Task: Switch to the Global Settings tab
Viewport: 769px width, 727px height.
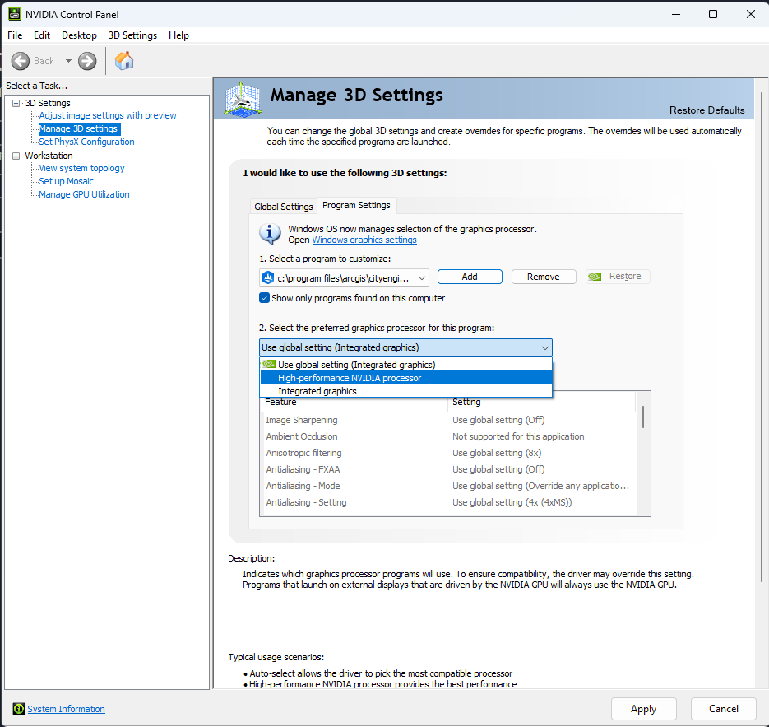Action: (x=284, y=207)
